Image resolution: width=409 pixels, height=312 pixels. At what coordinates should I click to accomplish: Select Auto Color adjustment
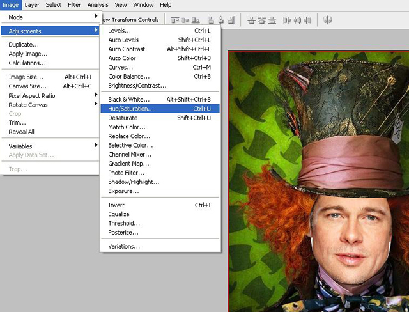(160, 58)
